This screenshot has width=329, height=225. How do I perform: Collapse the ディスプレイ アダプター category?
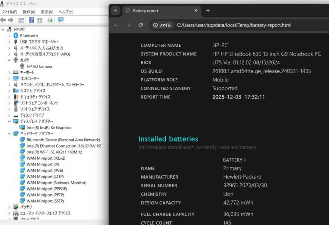pos(9,121)
